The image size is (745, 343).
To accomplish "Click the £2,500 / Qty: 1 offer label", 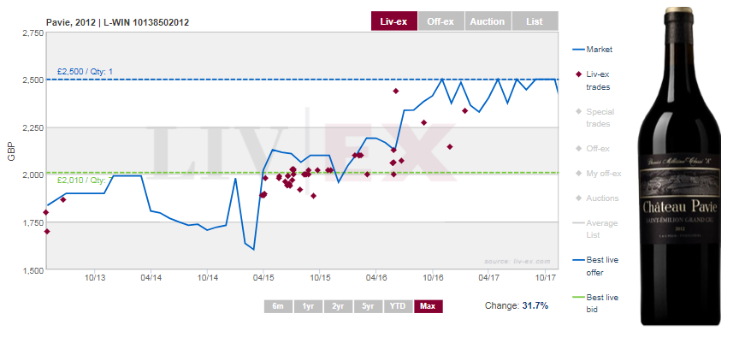I will 85,72.
